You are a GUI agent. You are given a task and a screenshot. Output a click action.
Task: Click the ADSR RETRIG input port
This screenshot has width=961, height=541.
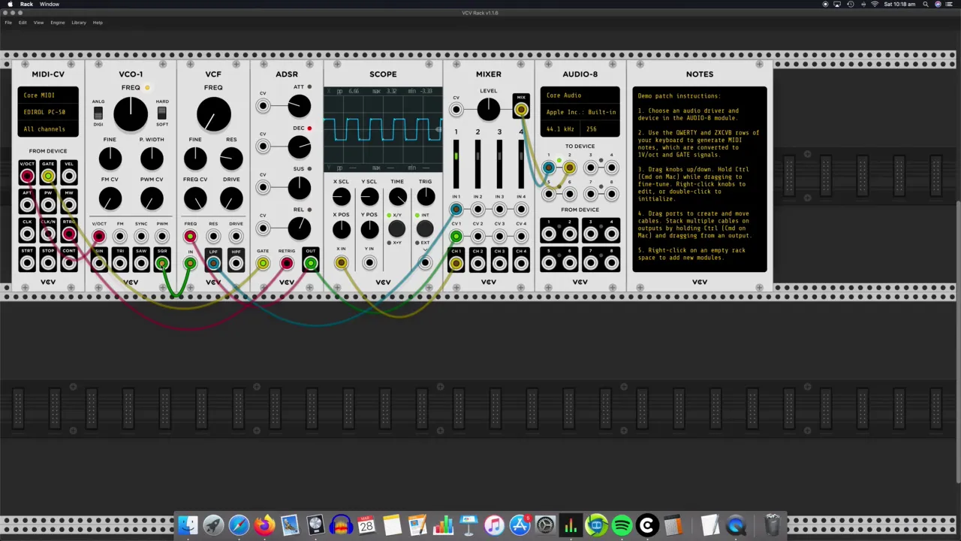(287, 264)
